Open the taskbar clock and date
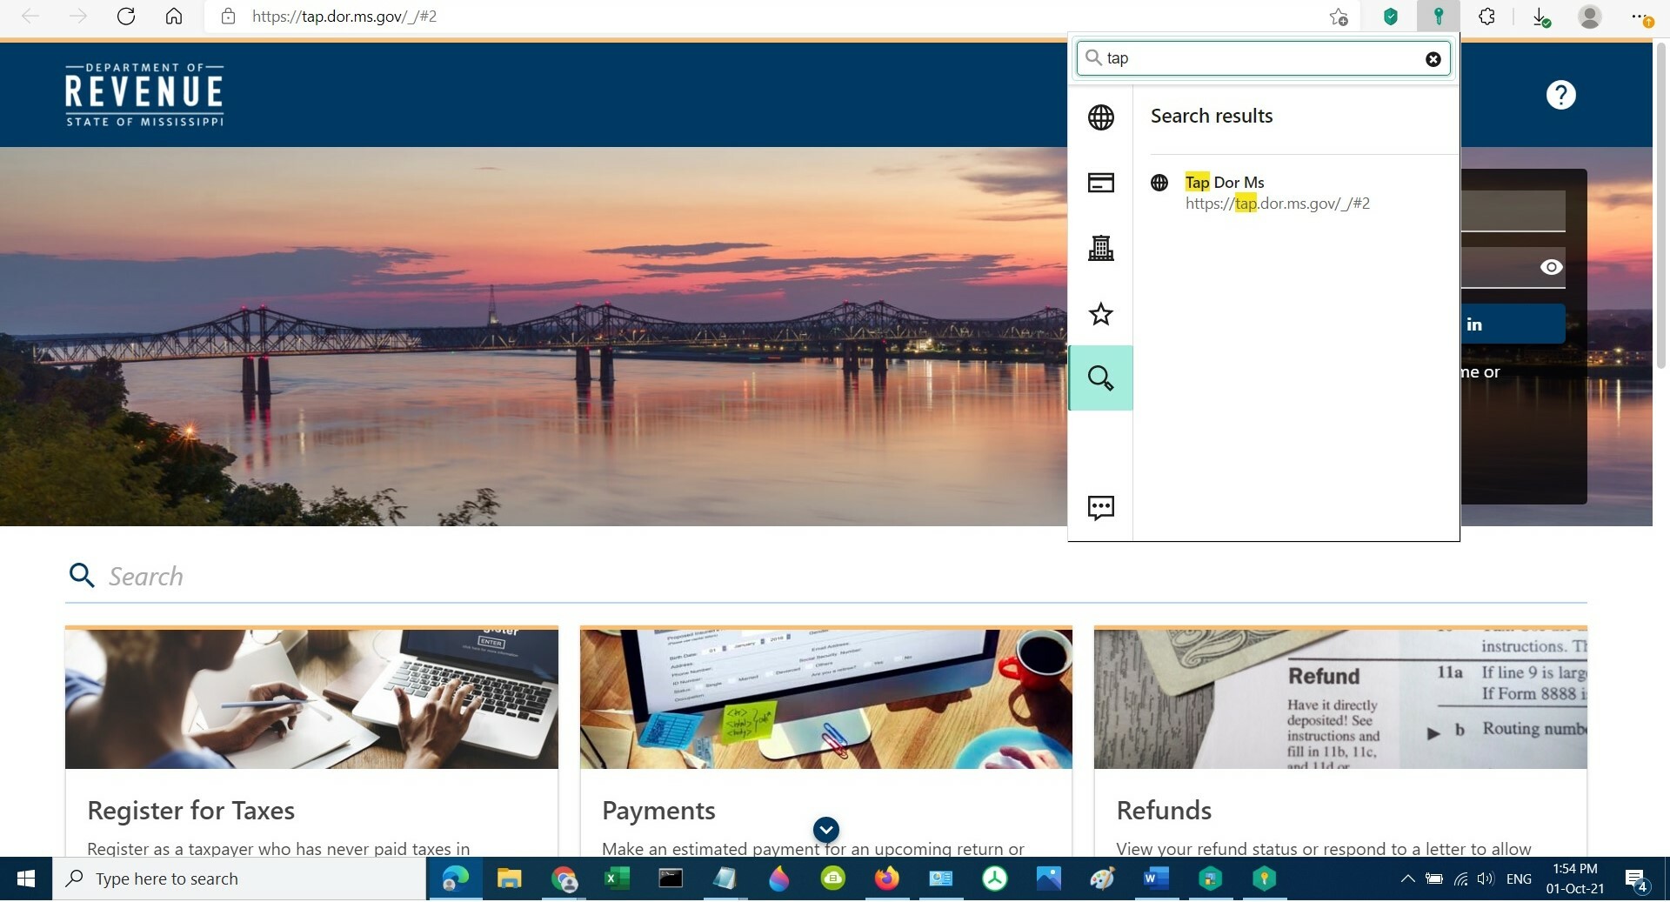The height and width of the screenshot is (902, 1670). pos(1575,879)
